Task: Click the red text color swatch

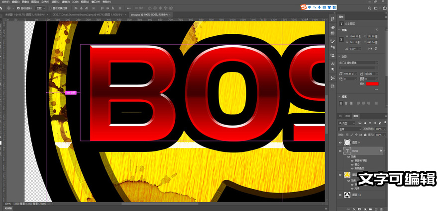Action: (x=372, y=84)
